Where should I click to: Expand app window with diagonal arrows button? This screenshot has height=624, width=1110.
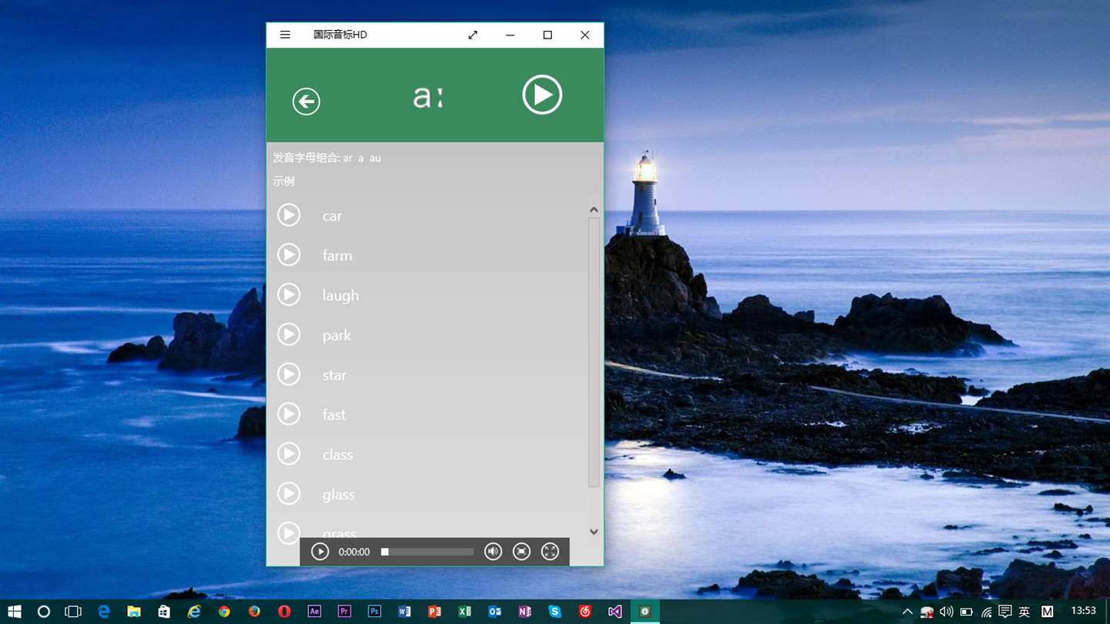[x=473, y=35]
